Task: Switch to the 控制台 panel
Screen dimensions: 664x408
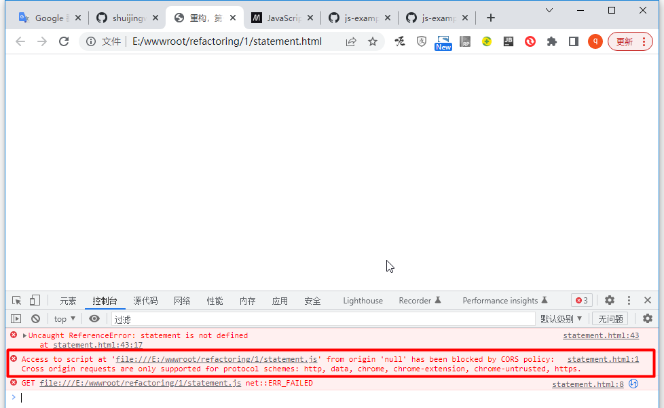Action: pyautogui.click(x=105, y=301)
